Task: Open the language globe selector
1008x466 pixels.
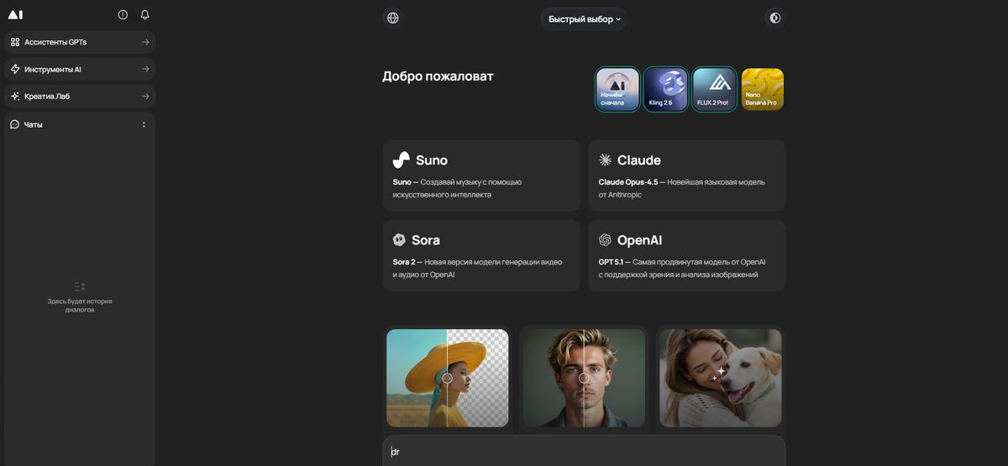Action: 392,18
